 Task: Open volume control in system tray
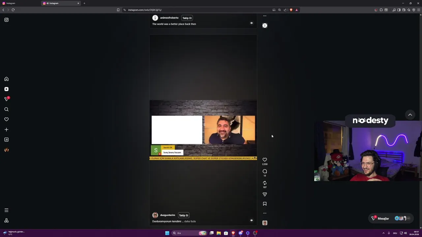pos(405,233)
